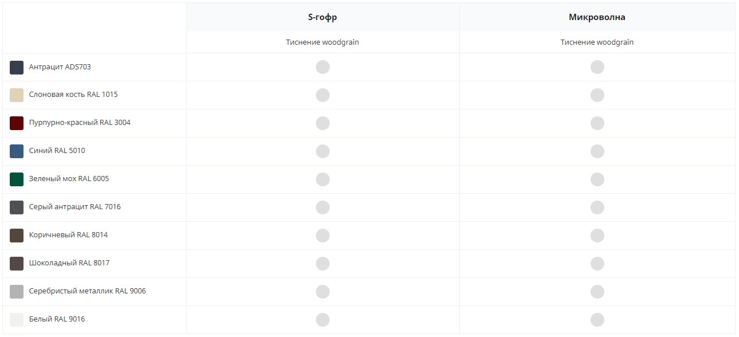739x337 pixels.
Task: Choose S-гофр circle for Синий RAL 5010
Action: pos(323,151)
